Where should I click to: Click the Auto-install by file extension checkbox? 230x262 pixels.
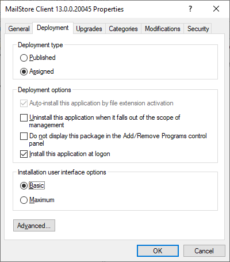pos(24,104)
